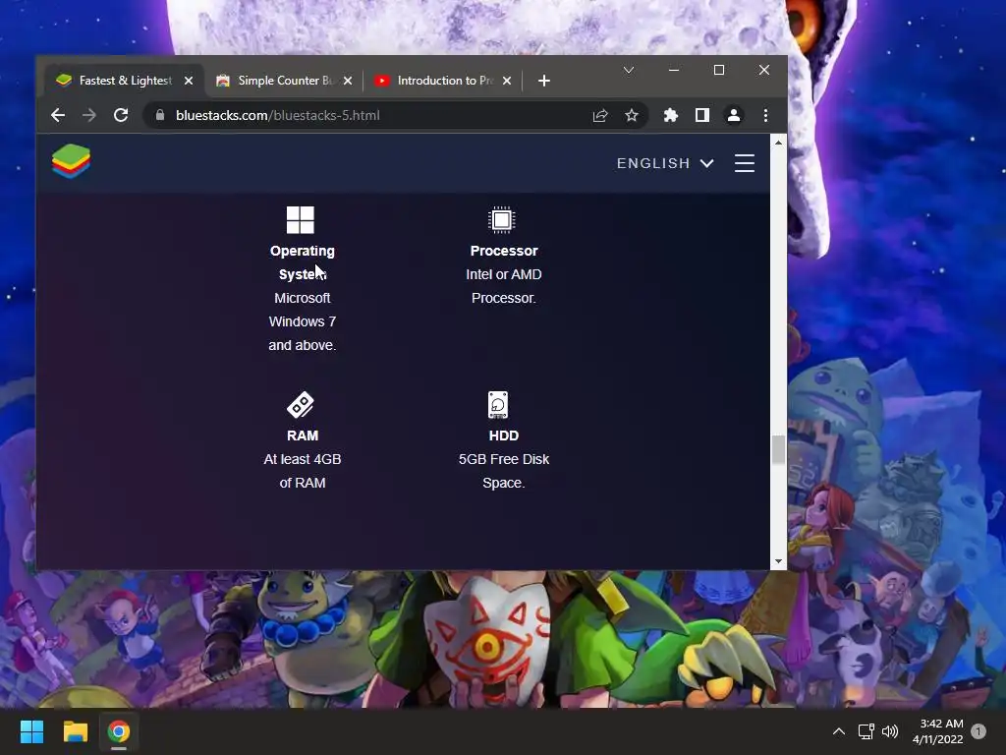
Task: Click the Windows logo Operating System icon
Action: 301,219
